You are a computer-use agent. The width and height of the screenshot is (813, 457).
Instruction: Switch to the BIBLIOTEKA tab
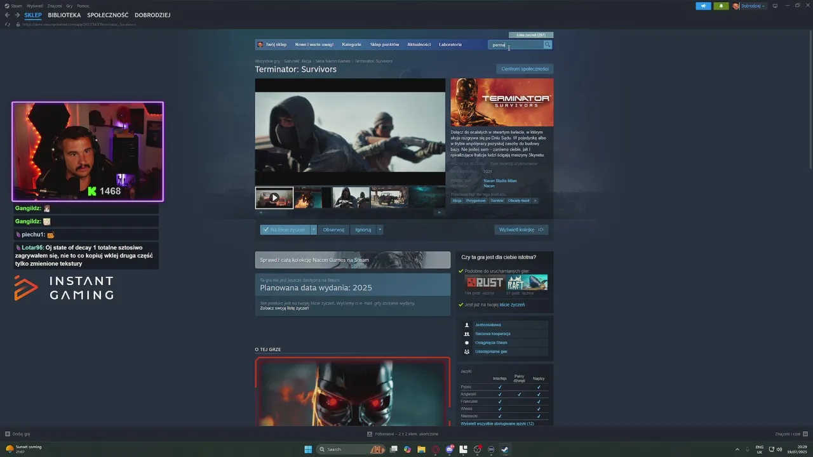pos(64,15)
